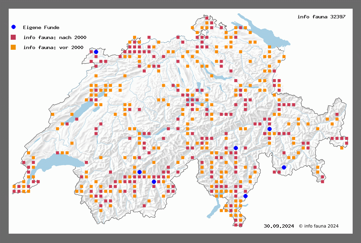Click the 'info fauna: nach 2000' label
The image size is (361, 243).
[55, 37]
